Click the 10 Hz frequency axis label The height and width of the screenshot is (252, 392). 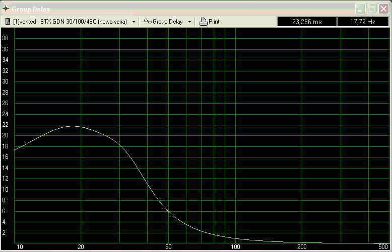(x=20, y=247)
